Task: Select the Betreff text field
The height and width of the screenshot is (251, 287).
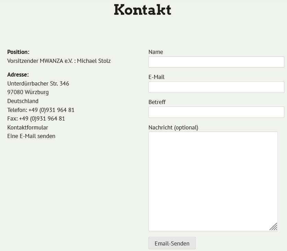Action: click(216, 112)
